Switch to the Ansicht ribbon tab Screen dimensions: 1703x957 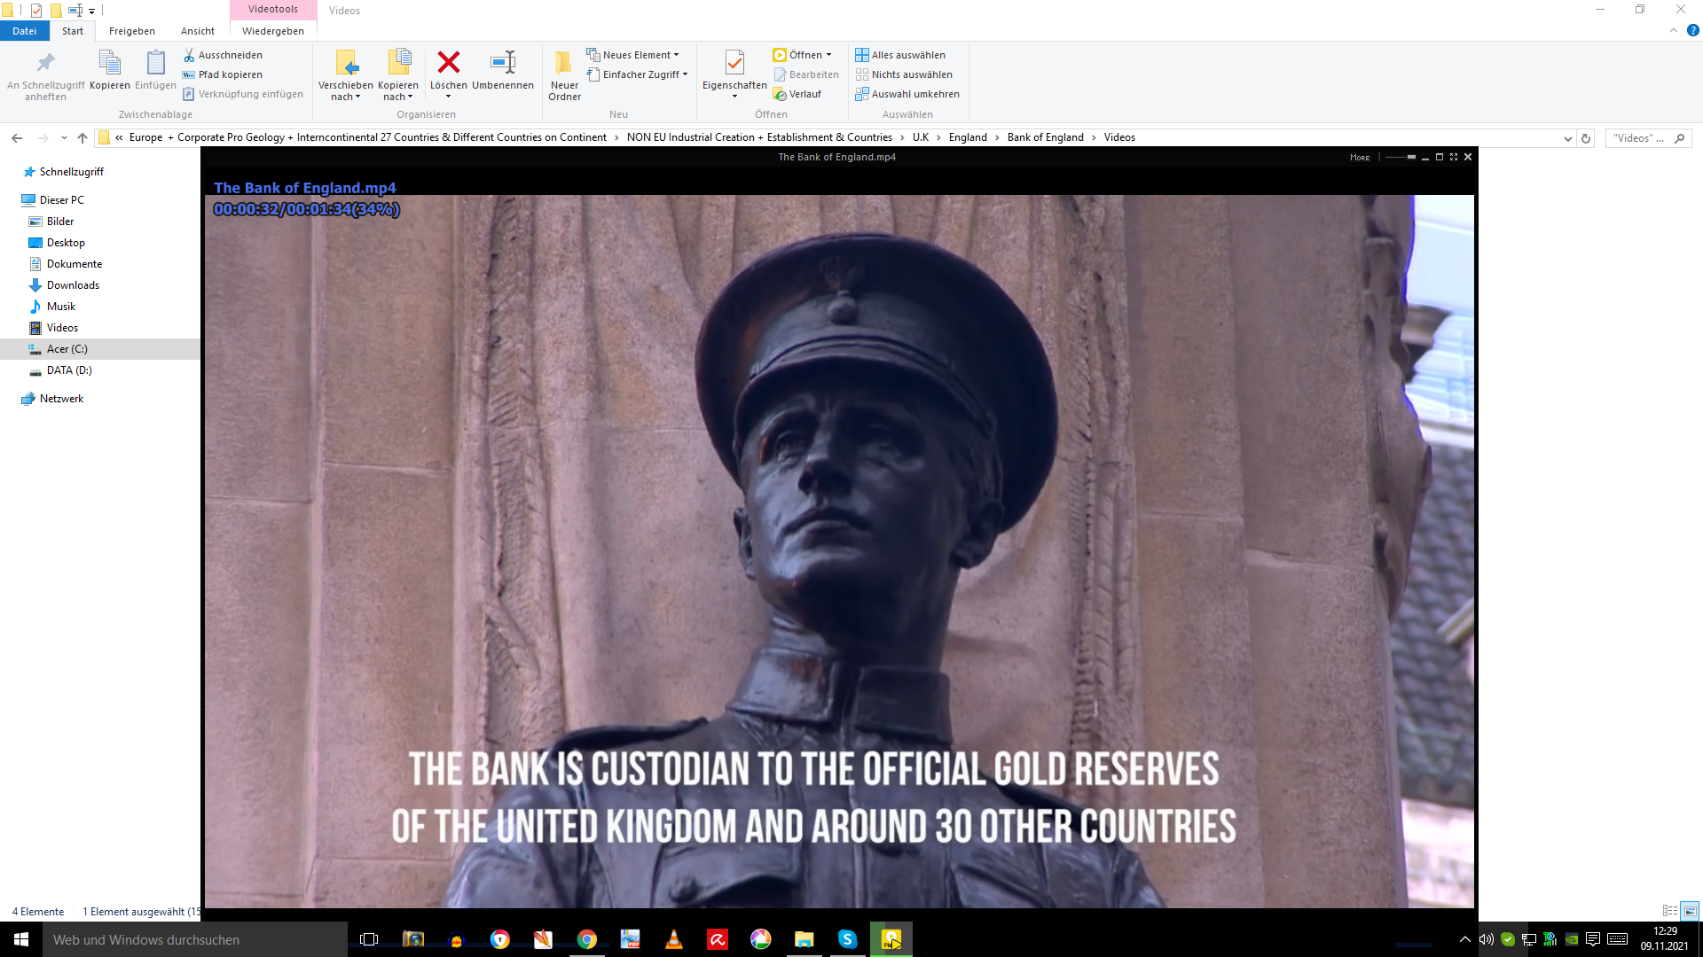(198, 31)
